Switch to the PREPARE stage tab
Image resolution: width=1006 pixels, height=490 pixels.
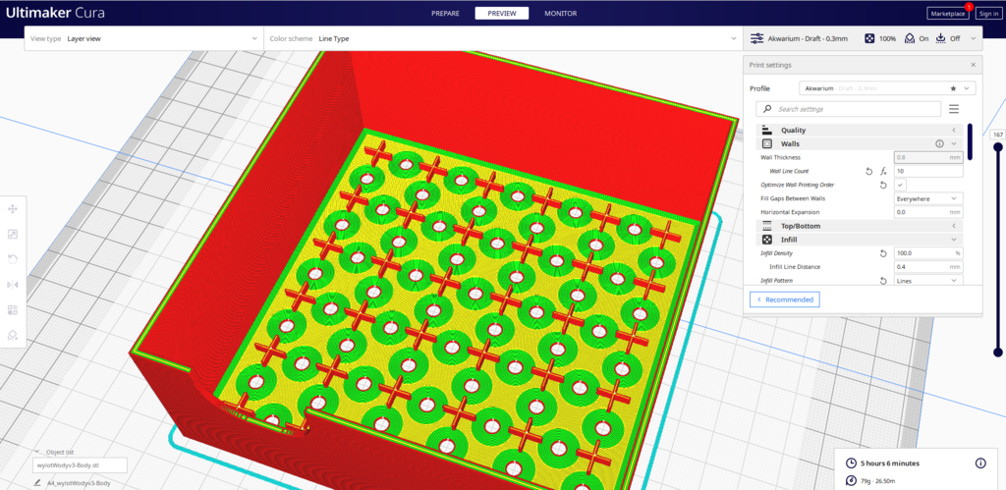click(447, 14)
